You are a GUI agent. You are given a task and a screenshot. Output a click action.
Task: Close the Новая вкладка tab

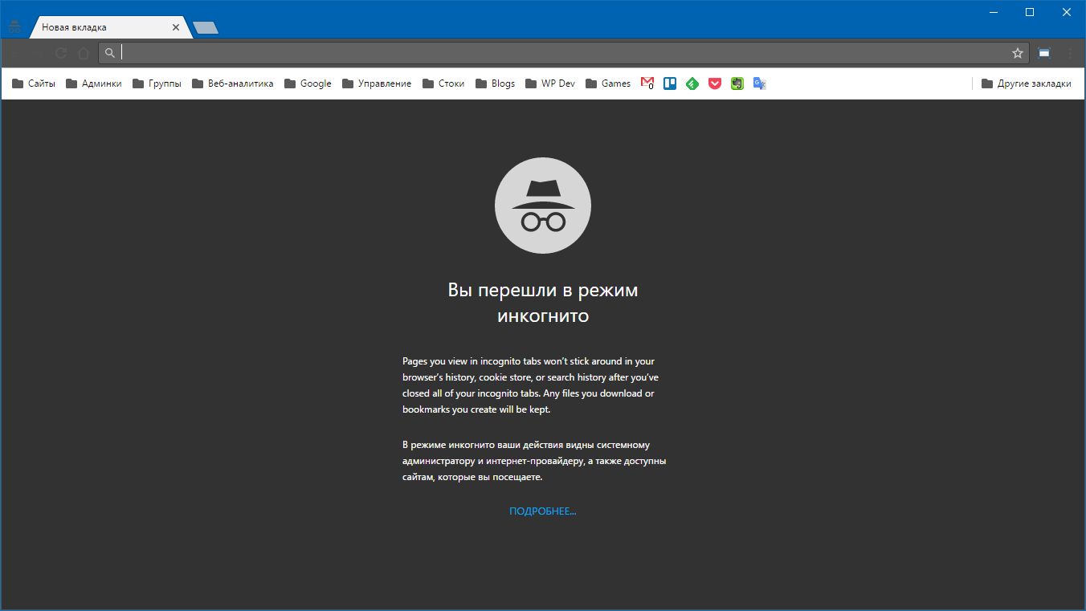(176, 27)
